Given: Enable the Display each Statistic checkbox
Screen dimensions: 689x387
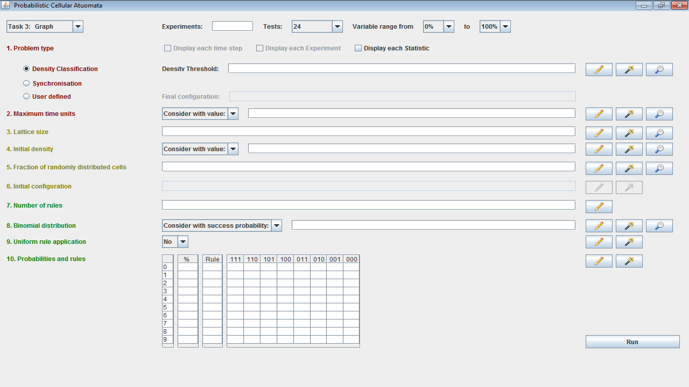Looking at the screenshot, I should [359, 48].
